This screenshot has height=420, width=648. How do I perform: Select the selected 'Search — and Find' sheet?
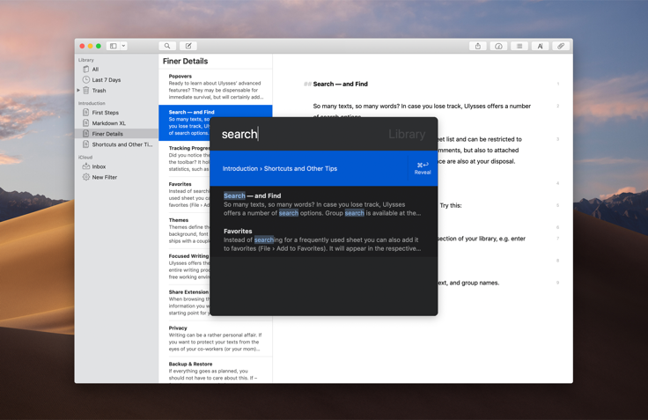[185, 122]
